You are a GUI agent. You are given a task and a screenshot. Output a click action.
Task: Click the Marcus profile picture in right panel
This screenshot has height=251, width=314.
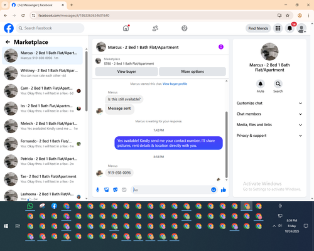tap(269, 51)
